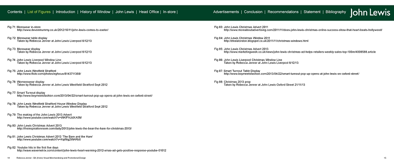Navigate to the John Lewis section

(125, 12)
